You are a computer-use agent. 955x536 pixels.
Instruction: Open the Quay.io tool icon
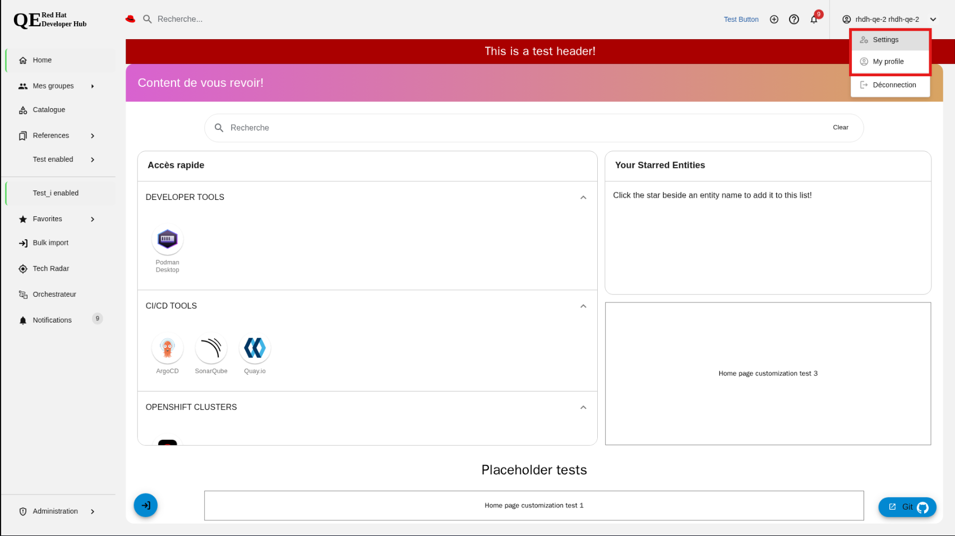click(255, 348)
